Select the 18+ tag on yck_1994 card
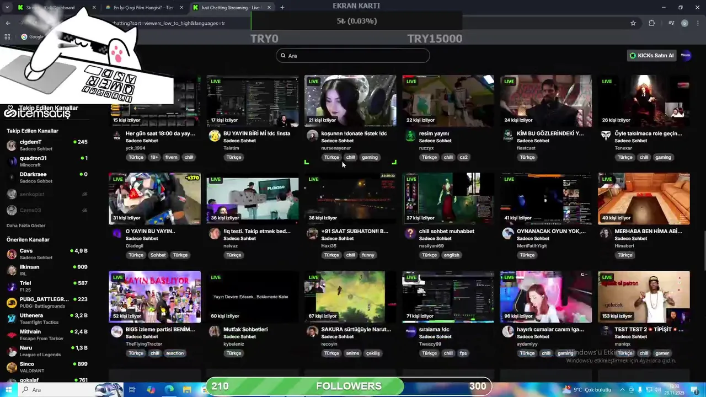 [154, 157]
